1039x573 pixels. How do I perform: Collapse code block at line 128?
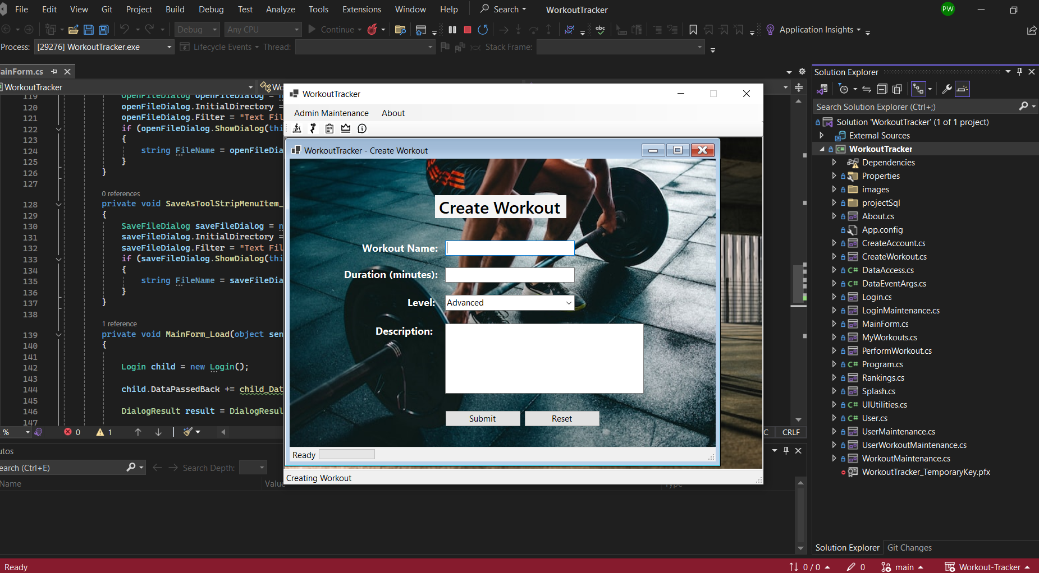coord(58,205)
